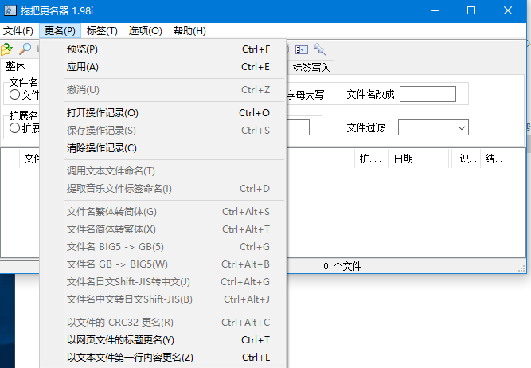Select the 扩展名 group radio button
The height and width of the screenshot is (368, 531).
[14, 127]
